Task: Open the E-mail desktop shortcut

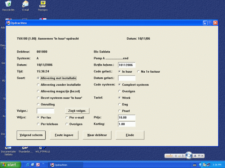Action: (25, 4)
